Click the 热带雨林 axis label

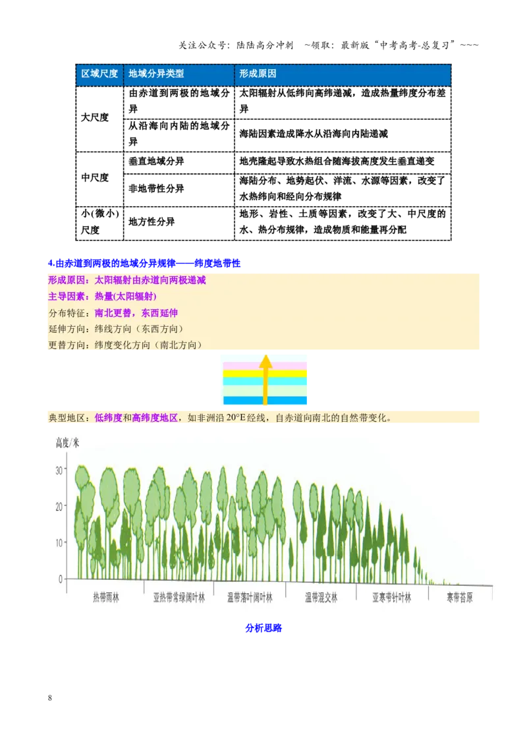pos(106,598)
